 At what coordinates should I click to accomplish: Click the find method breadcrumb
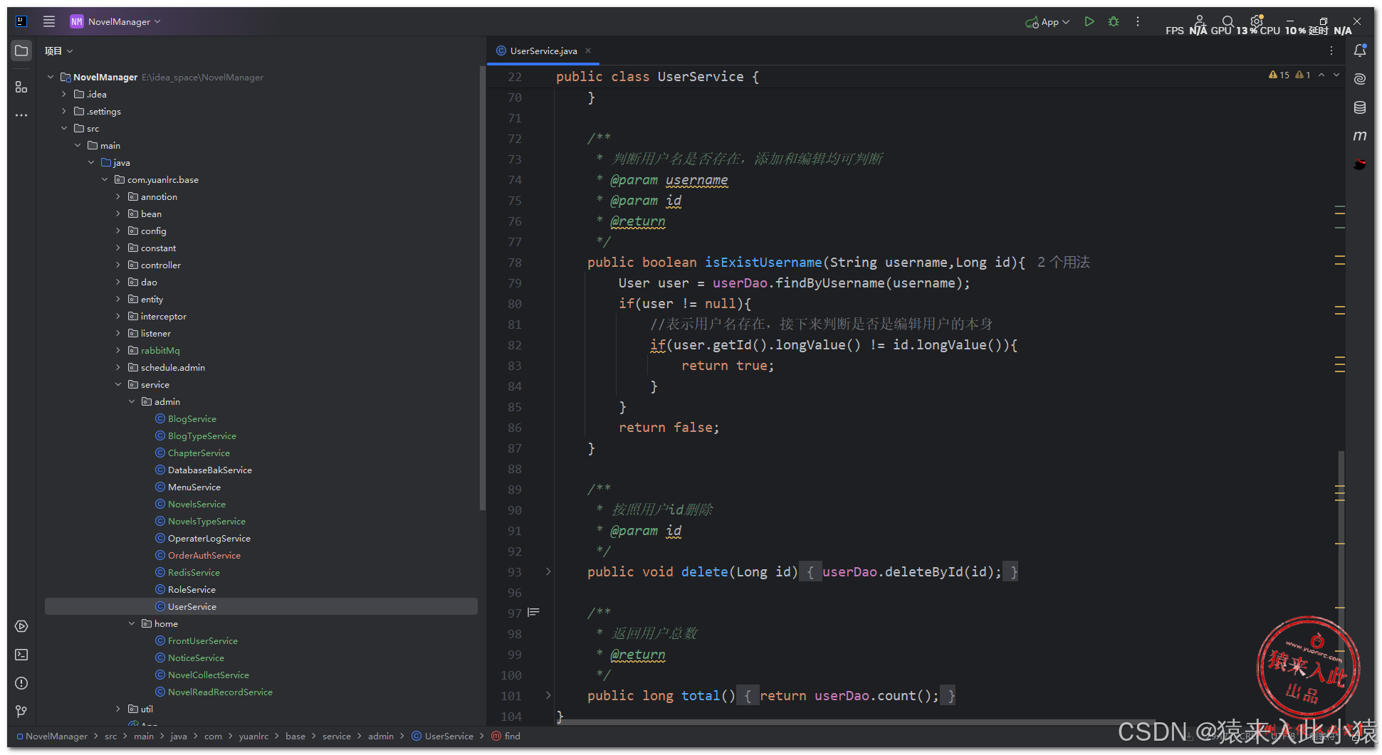pyautogui.click(x=506, y=736)
